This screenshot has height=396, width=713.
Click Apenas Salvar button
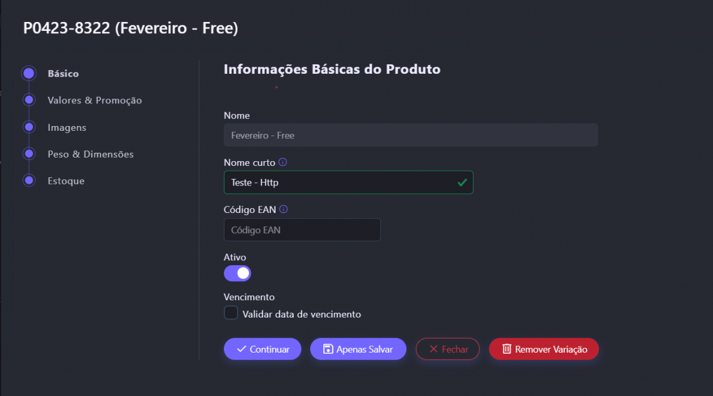click(358, 349)
